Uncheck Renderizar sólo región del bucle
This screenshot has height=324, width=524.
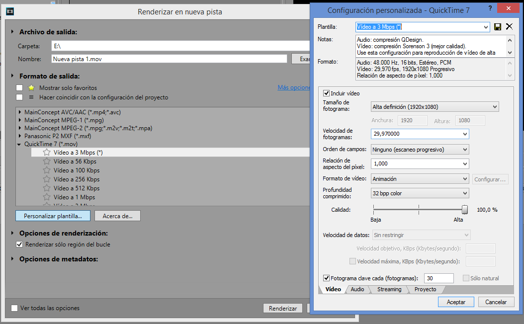click(19, 244)
